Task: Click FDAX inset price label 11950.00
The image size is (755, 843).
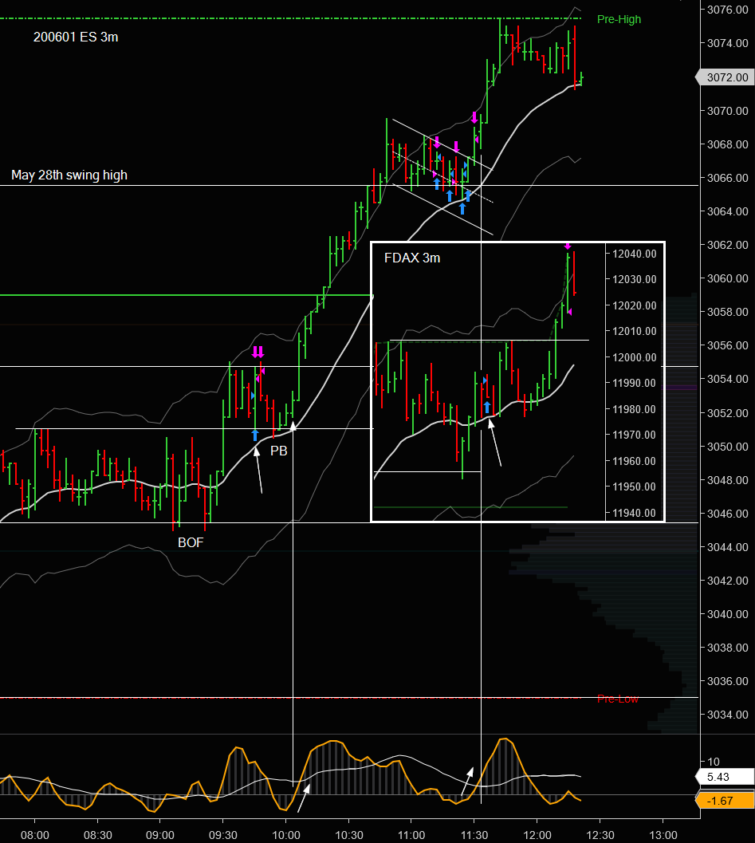Action: pyautogui.click(x=634, y=486)
